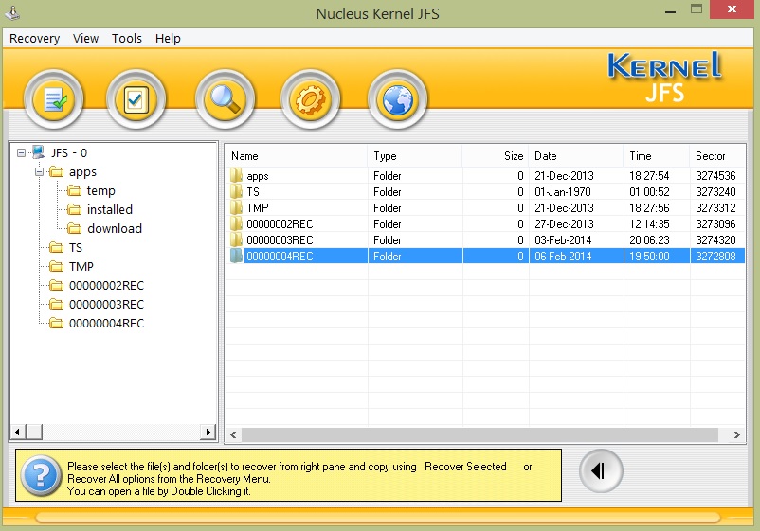Select the apps label in the tree
This screenshot has height=531, width=760.
pos(82,172)
